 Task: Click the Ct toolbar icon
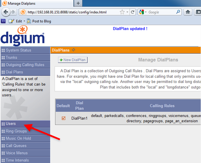pyautogui.click(x=3, y=21)
